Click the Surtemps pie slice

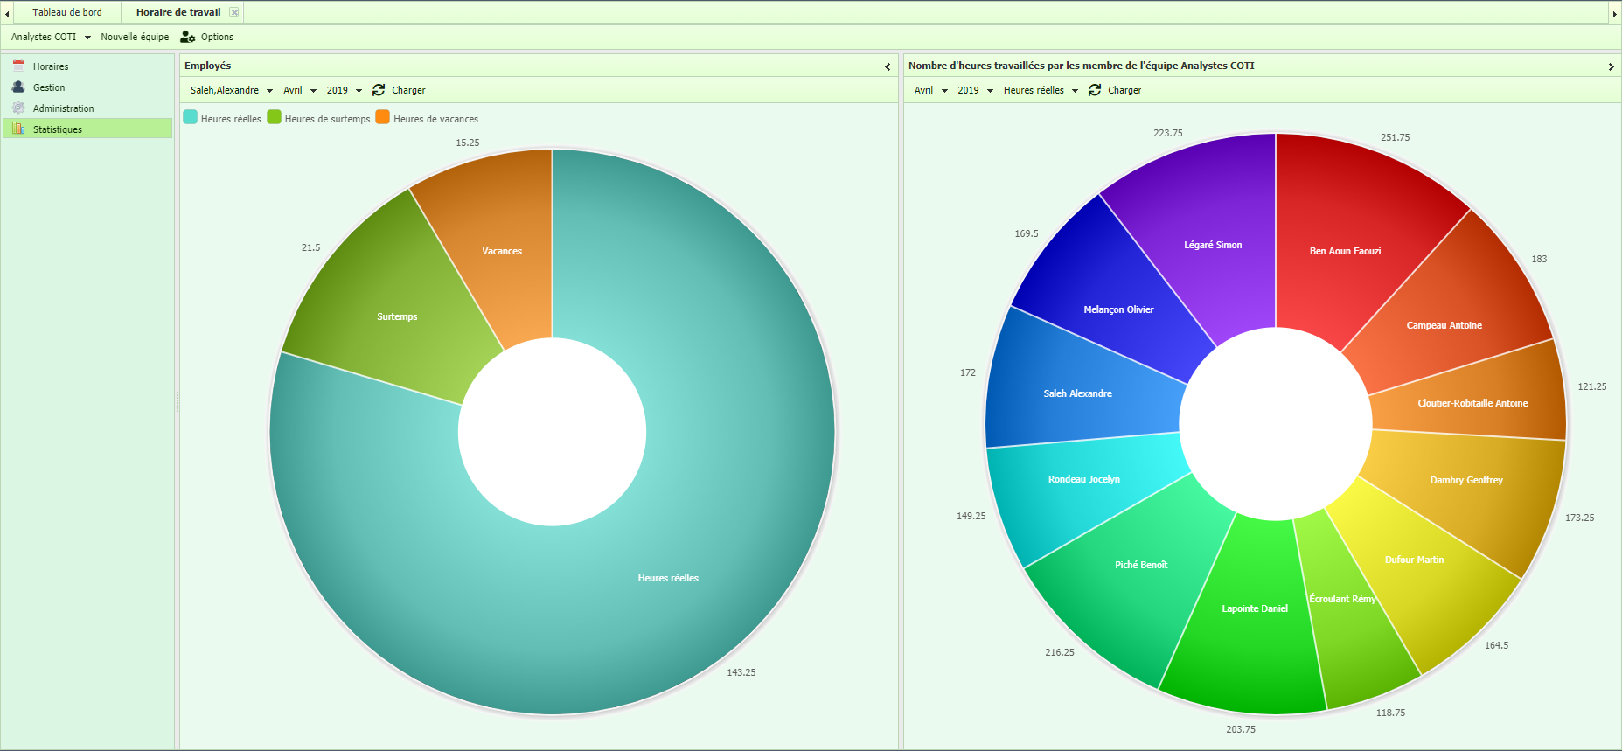pos(397,316)
